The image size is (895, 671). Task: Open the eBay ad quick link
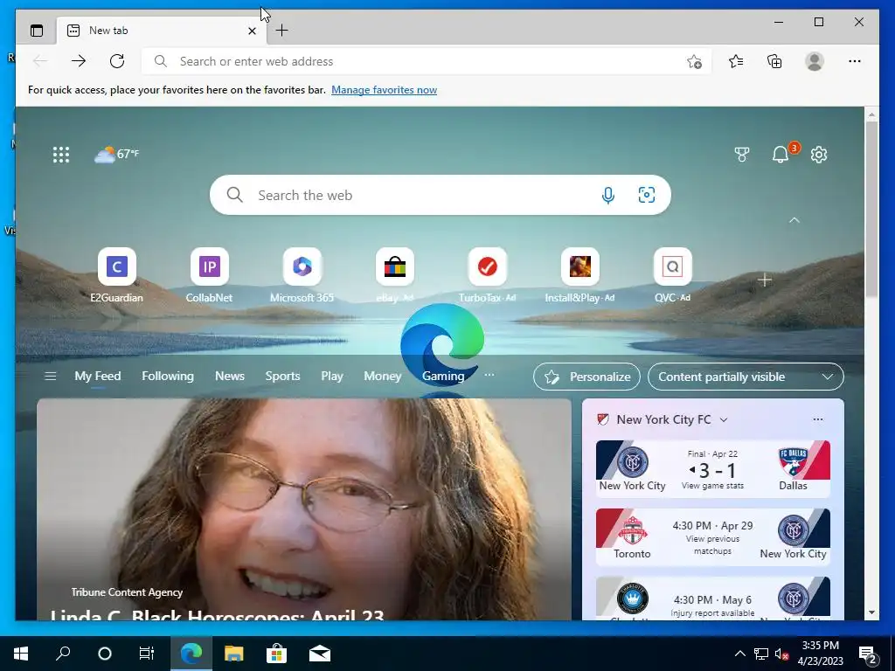[394, 275]
